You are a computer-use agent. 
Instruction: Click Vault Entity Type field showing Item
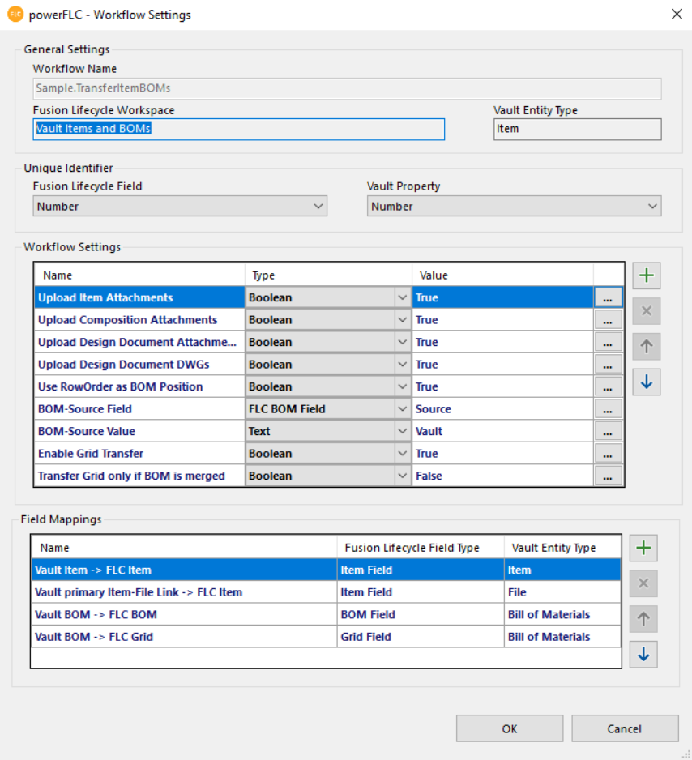point(577,129)
